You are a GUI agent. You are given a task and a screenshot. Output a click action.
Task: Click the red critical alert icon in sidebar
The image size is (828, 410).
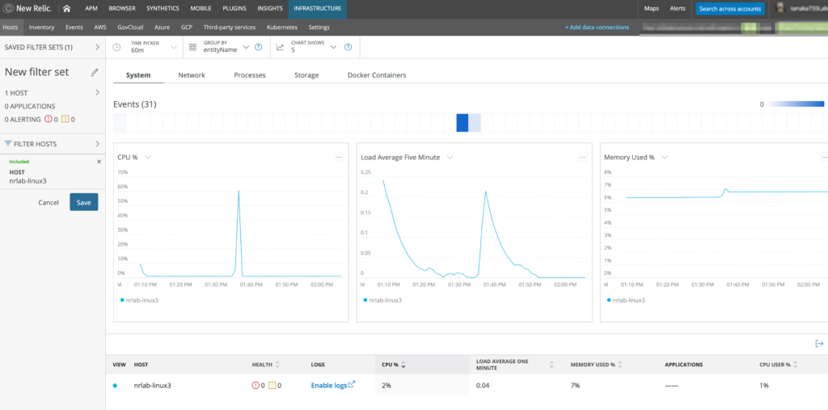click(49, 120)
